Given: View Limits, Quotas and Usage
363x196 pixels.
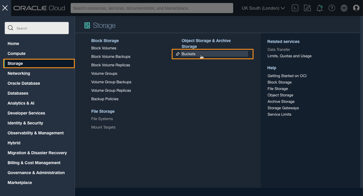Looking at the screenshot, I should (289, 56).
